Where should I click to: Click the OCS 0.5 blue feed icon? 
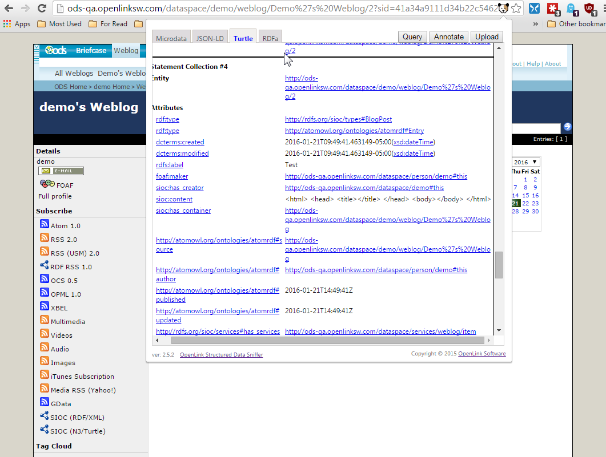pos(44,280)
